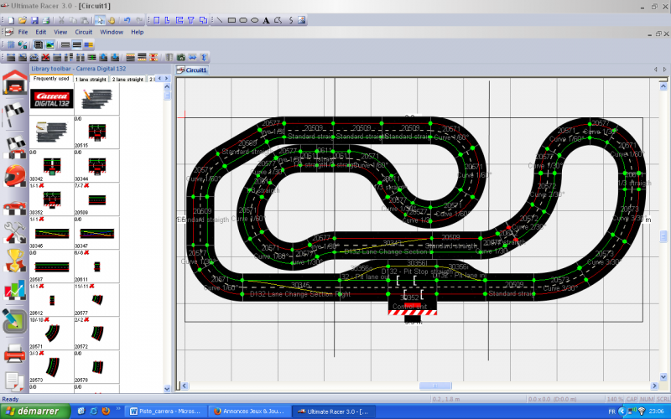Open the red helmet drivers icon
671x419 pixels.
click(x=14, y=175)
